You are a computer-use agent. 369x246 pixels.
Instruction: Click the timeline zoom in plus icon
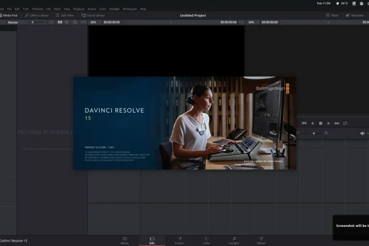326,133
